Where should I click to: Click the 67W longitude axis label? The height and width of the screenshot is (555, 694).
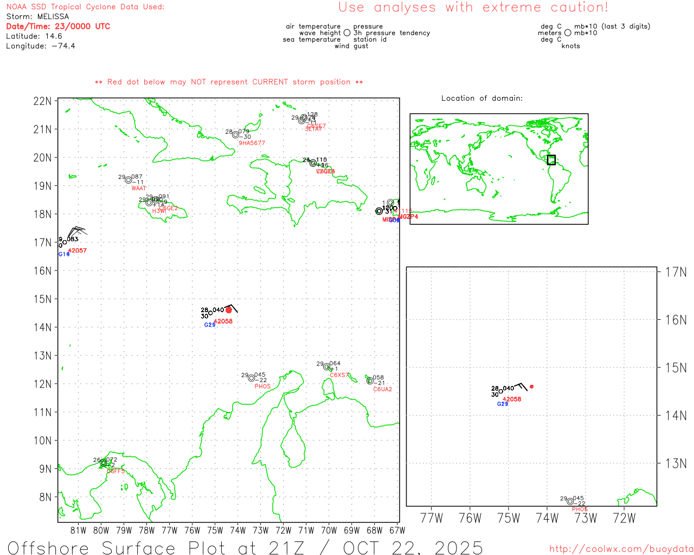point(397,530)
